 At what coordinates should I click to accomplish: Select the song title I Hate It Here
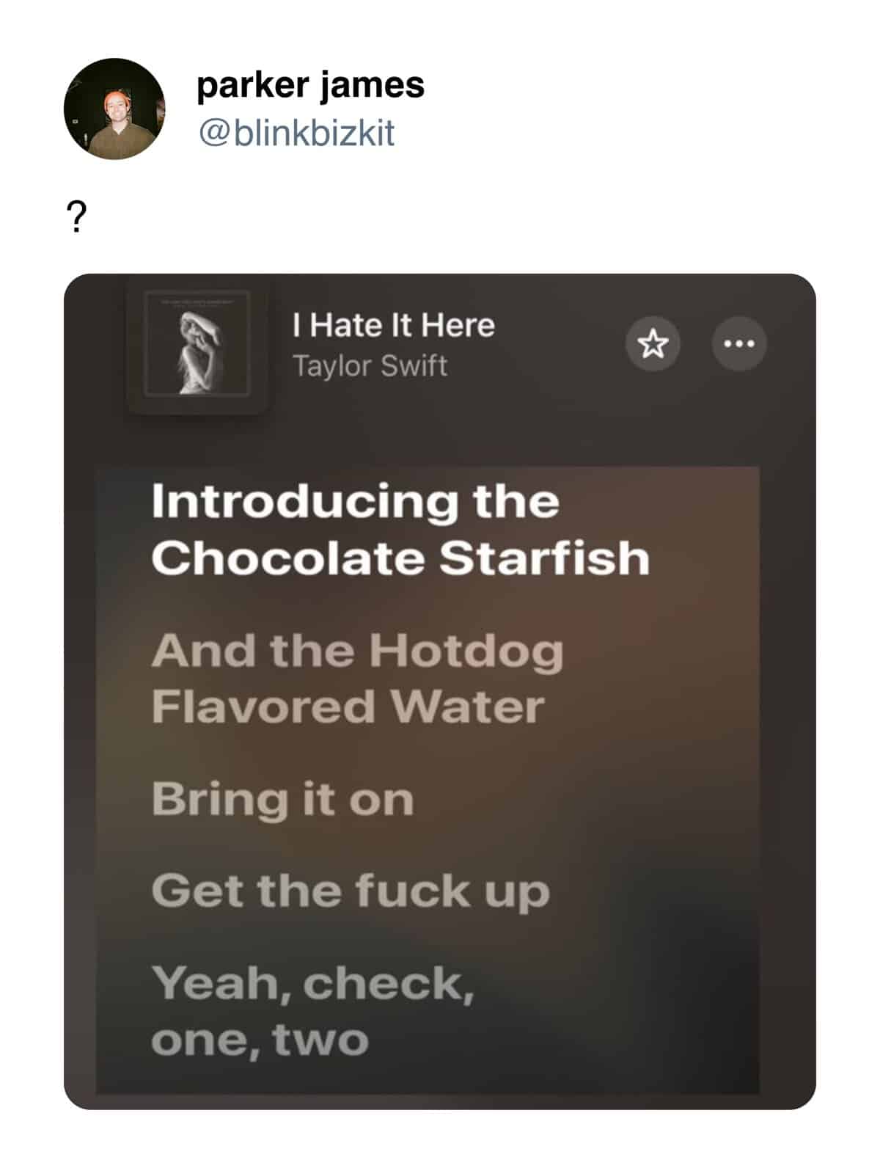[x=394, y=325]
